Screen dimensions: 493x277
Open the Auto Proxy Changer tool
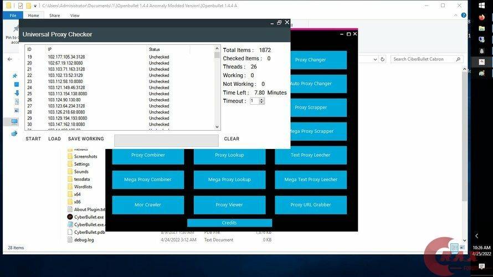tap(319, 84)
